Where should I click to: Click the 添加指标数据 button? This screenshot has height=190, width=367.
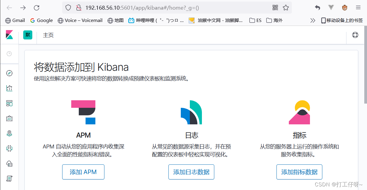click(x=299, y=172)
